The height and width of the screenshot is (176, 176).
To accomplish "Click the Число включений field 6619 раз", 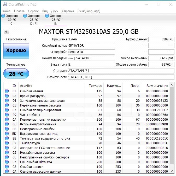I will click(x=161, y=58).
